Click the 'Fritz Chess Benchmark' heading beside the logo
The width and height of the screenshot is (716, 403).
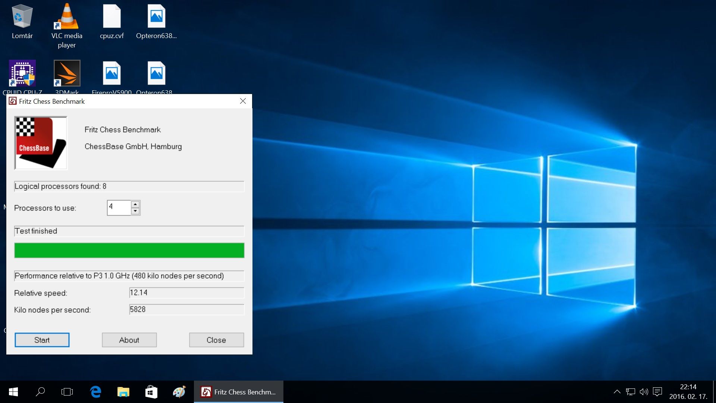pos(123,129)
